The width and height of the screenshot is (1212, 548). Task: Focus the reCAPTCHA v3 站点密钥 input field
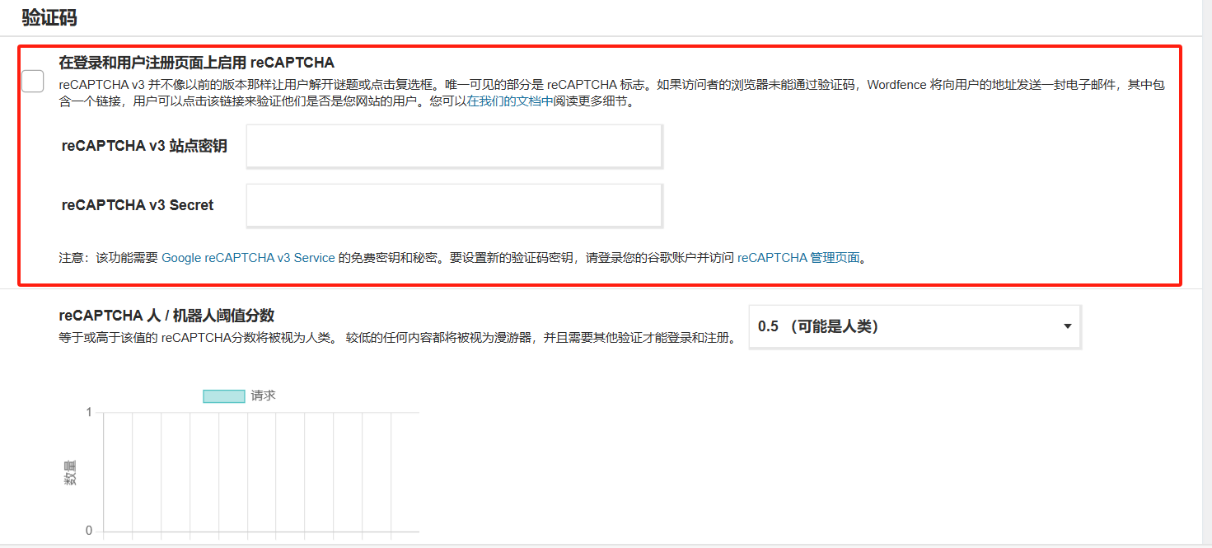point(453,146)
